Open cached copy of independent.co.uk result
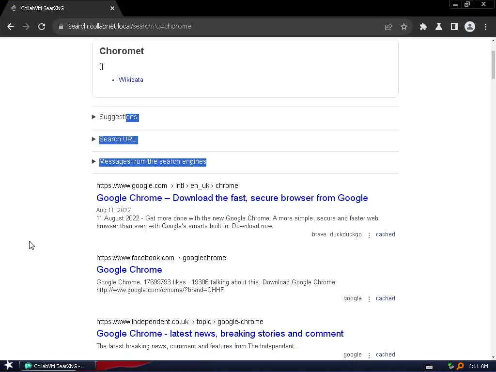Image resolution: width=496 pixels, height=372 pixels. pos(385,355)
